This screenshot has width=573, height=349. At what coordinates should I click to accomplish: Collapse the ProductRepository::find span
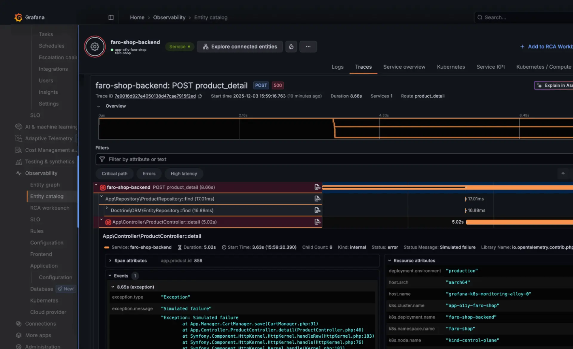pos(101,196)
